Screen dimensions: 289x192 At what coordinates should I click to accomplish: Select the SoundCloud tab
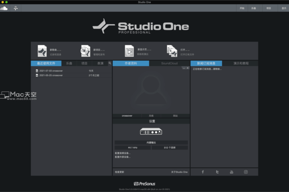point(169,63)
